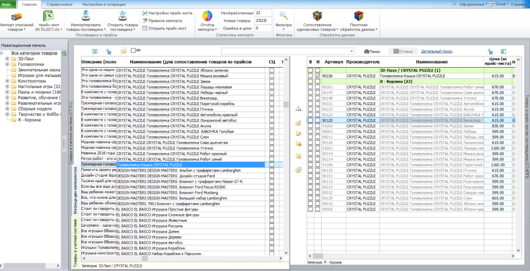Select vertical tab Матрица цен контрагентов
Image resolution: width=530 pixels, height=271 pixels.
point(76,190)
